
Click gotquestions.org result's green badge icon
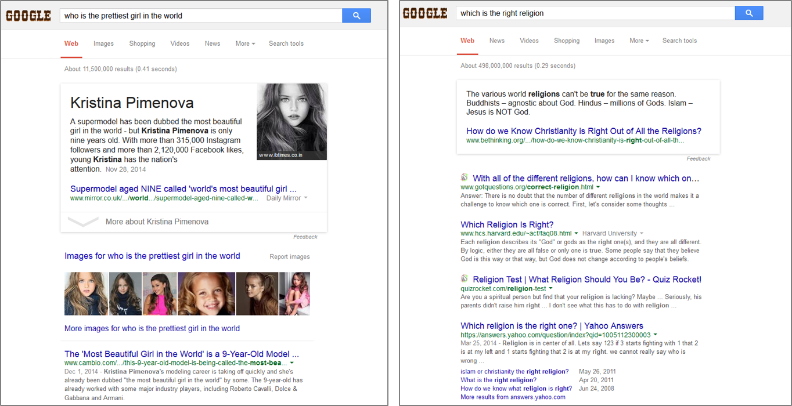click(x=465, y=178)
